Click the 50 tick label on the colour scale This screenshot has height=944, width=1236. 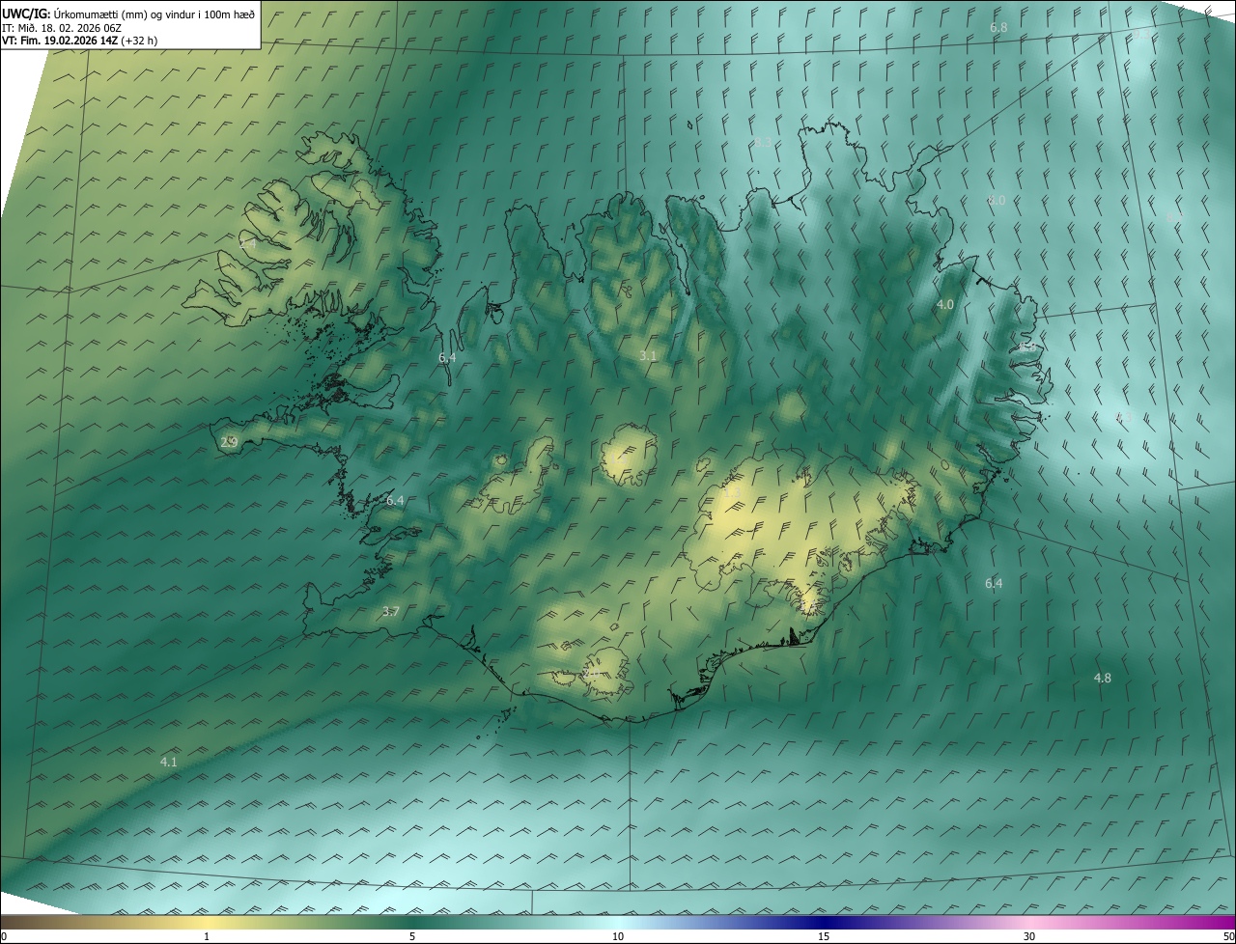[x=1228, y=936]
